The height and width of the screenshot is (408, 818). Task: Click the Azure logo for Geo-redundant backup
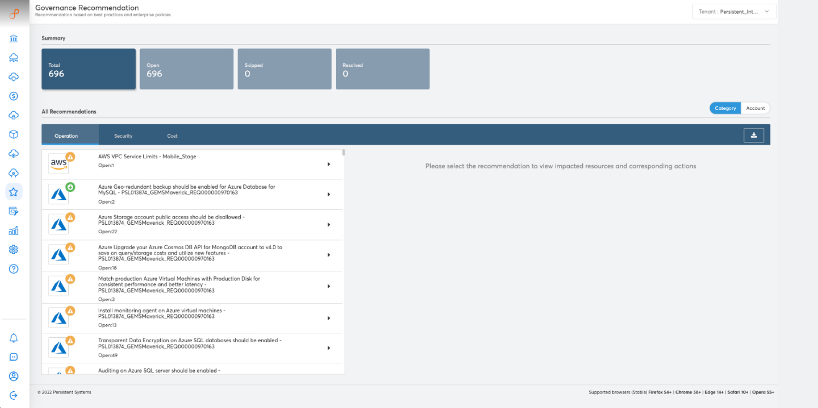(x=59, y=194)
